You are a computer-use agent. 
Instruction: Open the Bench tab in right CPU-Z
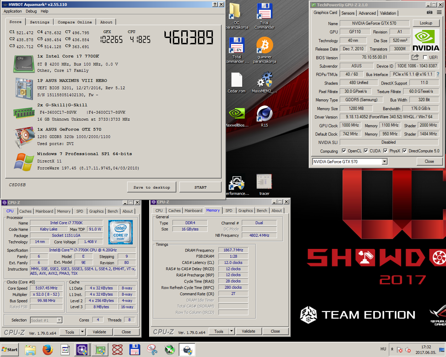[262, 211]
